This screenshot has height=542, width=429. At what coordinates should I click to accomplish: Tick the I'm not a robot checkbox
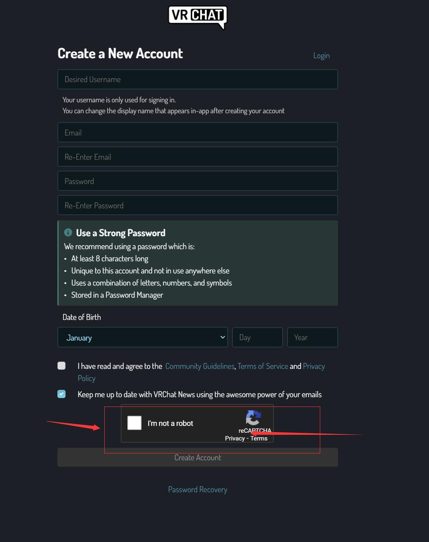[x=134, y=423]
